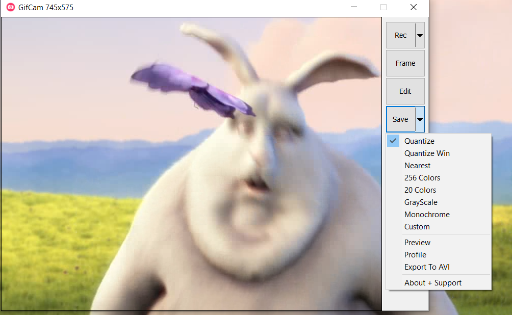Select the 256 Colors option

pos(439,178)
